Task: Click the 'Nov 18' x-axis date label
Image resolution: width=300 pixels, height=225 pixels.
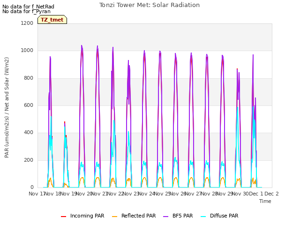Action: pos(52,194)
